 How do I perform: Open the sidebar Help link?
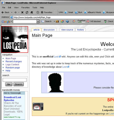(8, 71)
